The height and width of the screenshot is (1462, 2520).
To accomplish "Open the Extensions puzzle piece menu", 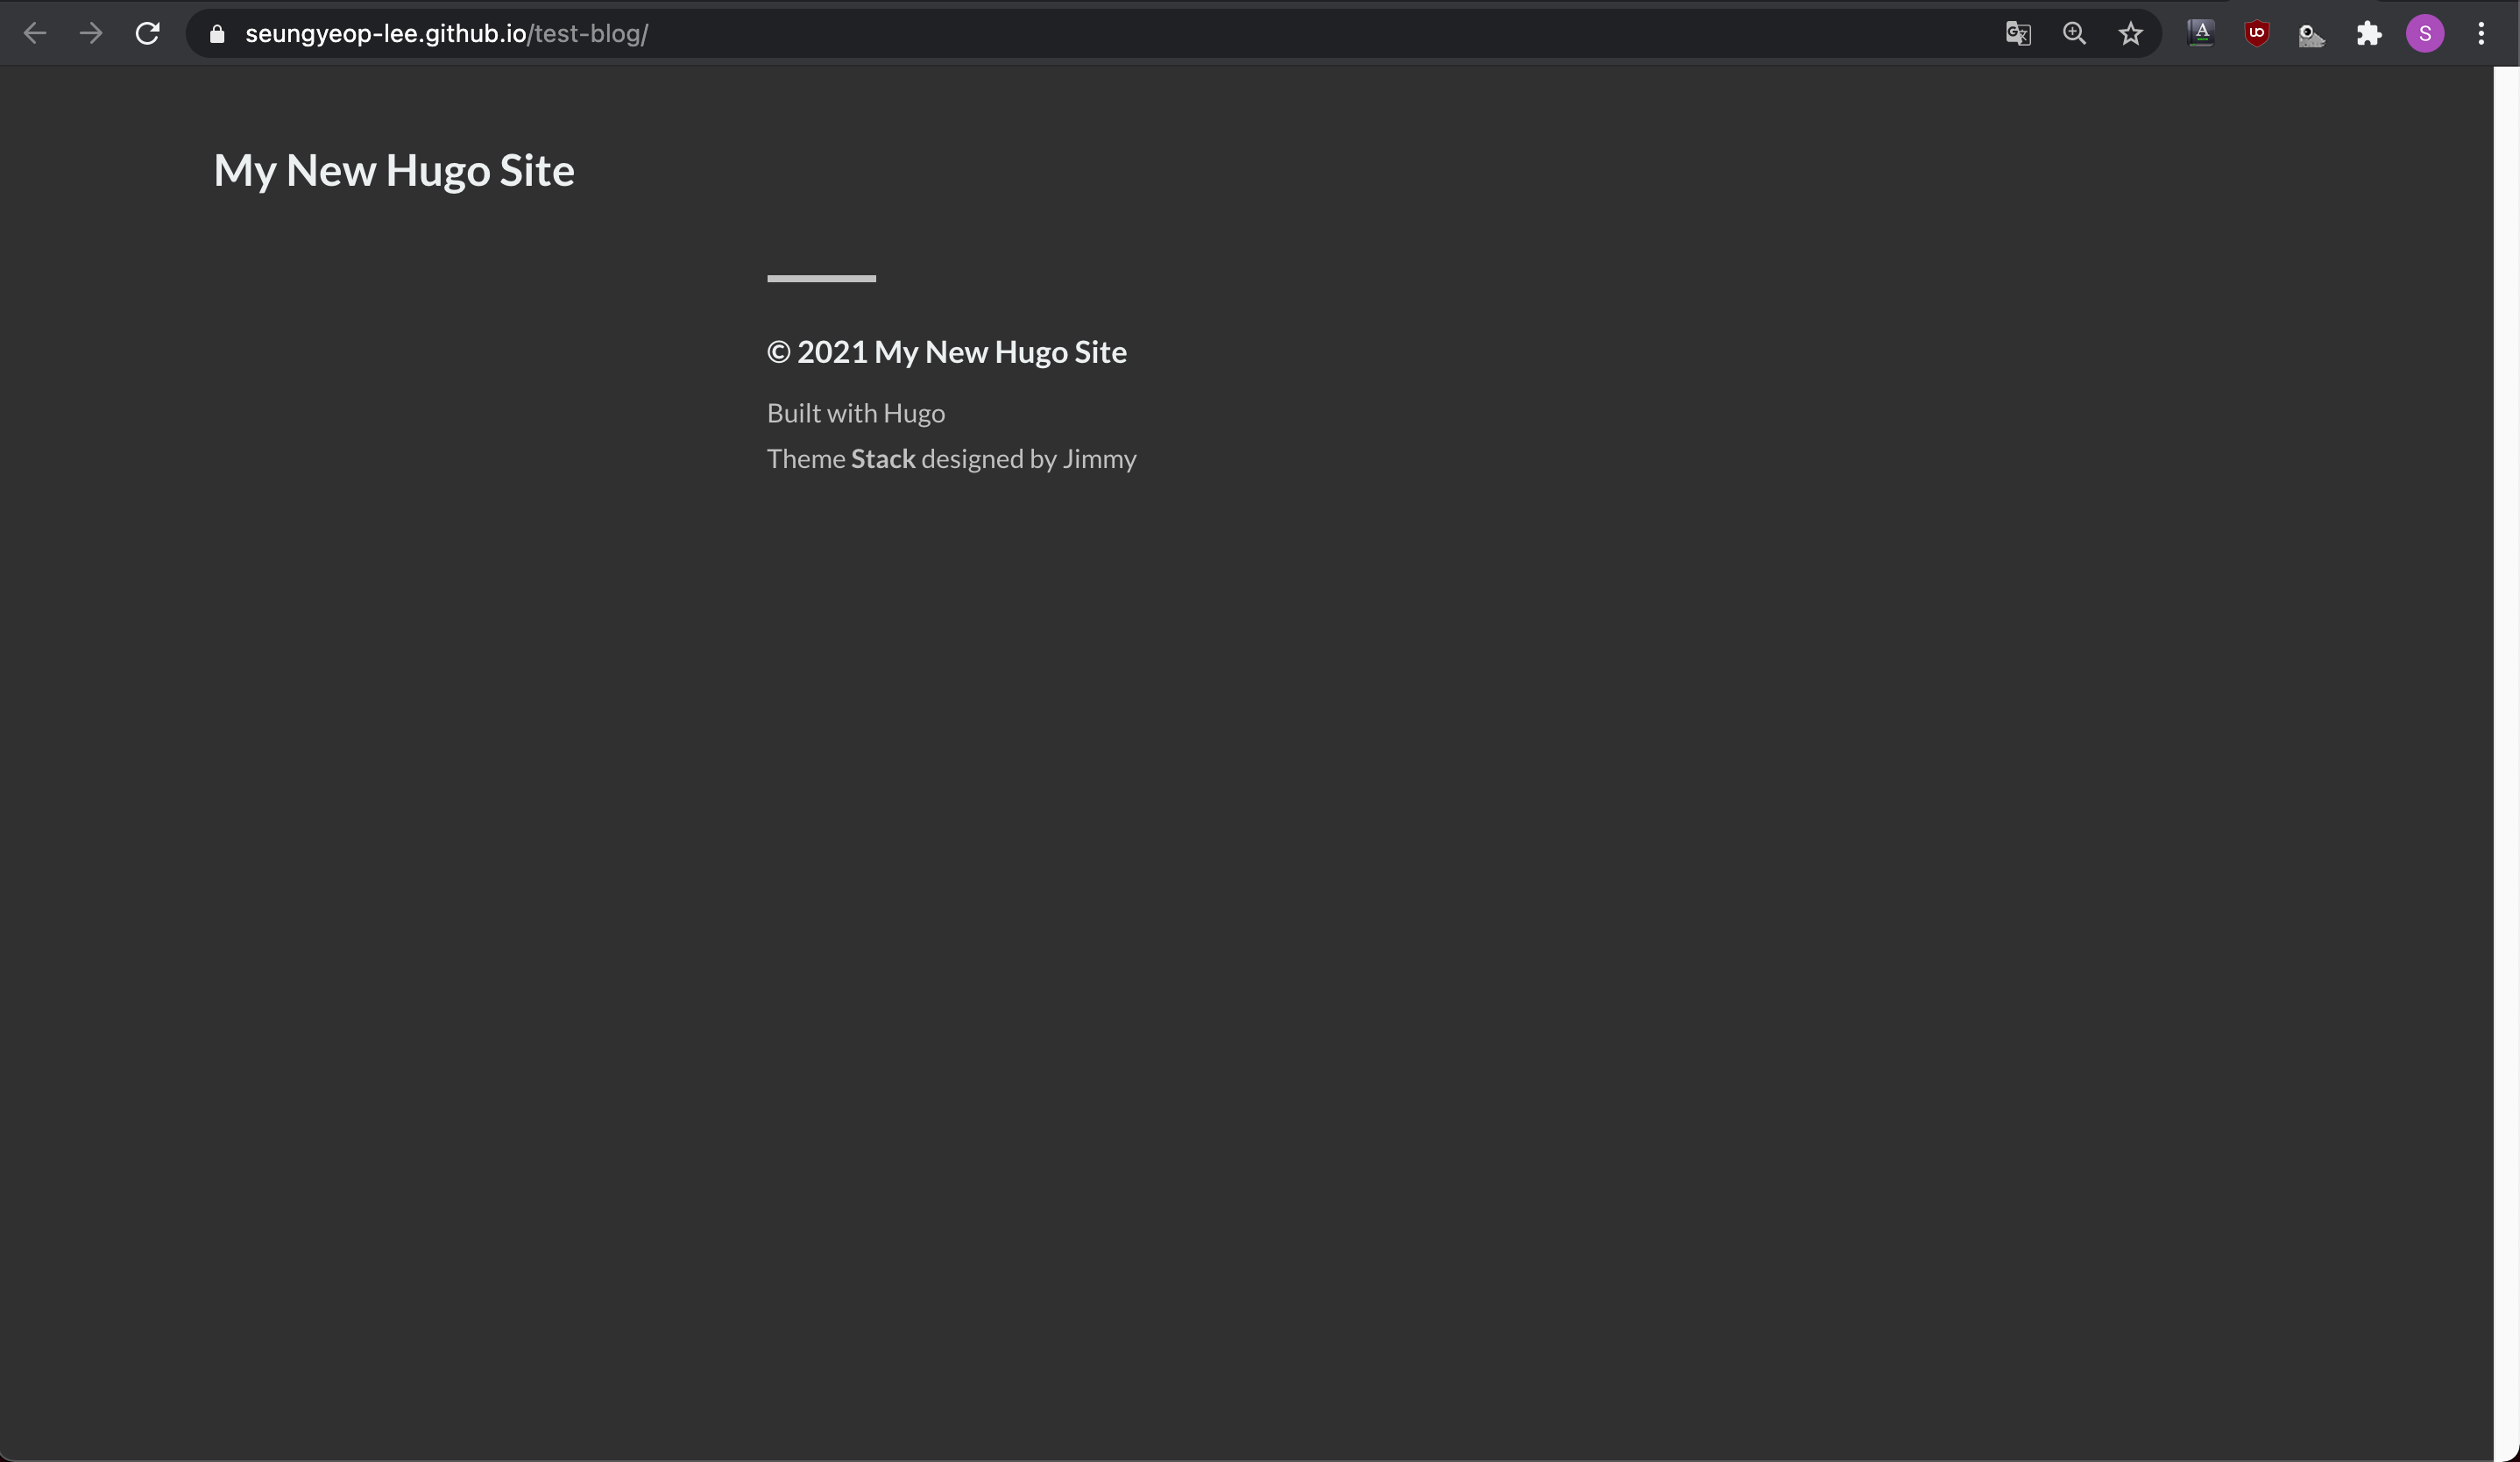I will tap(2369, 34).
